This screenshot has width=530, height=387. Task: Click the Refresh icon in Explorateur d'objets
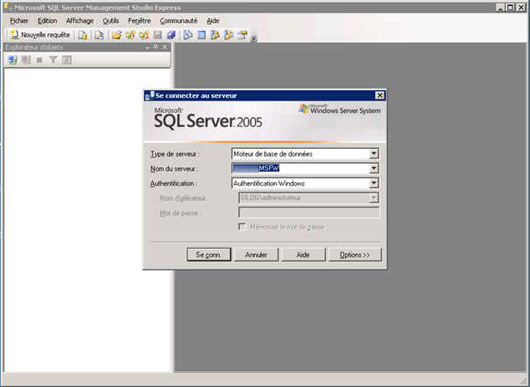(67, 60)
